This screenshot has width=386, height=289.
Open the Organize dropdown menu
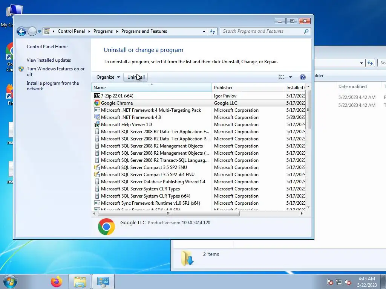(x=108, y=77)
